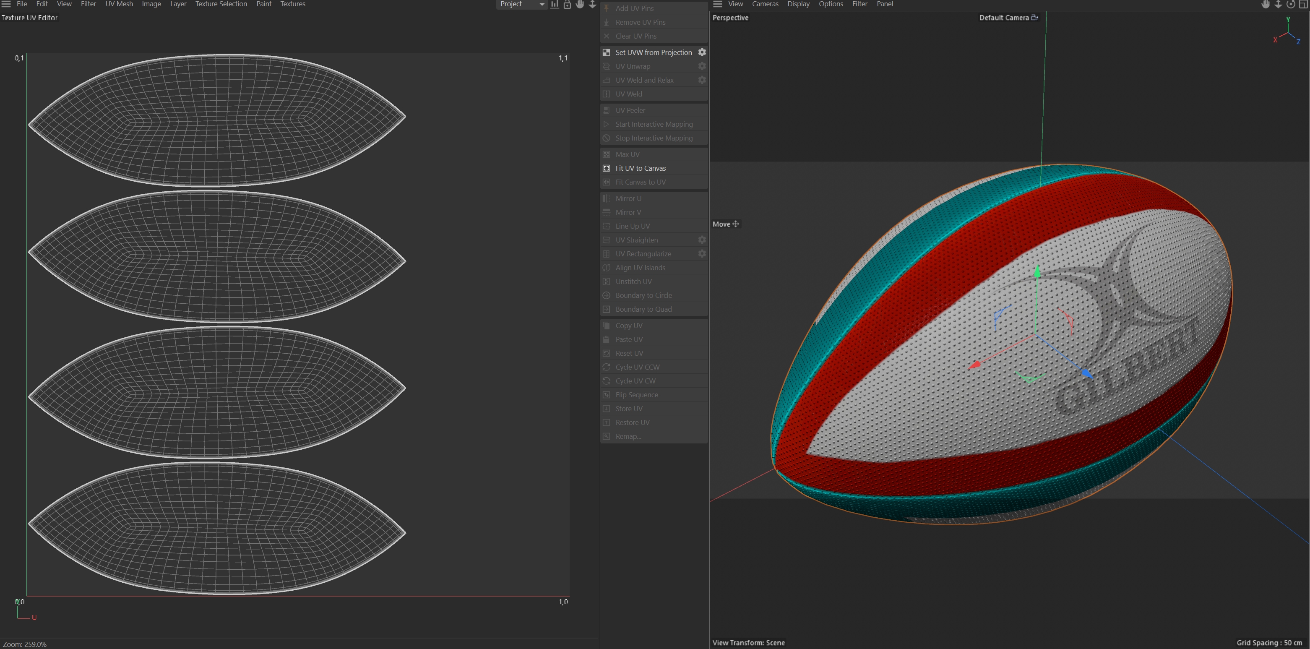Click the red X axis gizmo arrow

point(974,365)
